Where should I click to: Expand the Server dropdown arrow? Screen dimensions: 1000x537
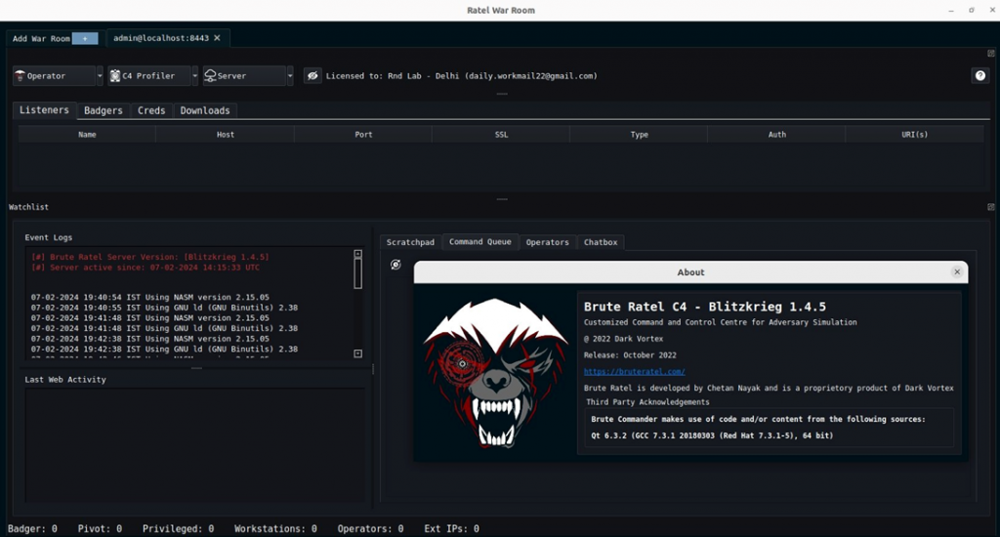coord(290,76)
